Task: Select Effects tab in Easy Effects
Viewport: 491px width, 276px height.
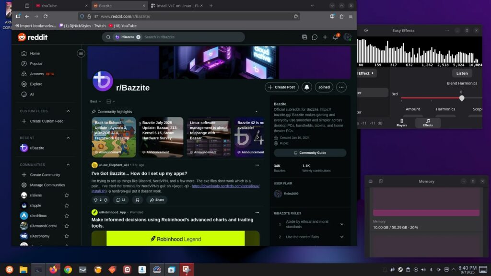Action: point(428,123)
